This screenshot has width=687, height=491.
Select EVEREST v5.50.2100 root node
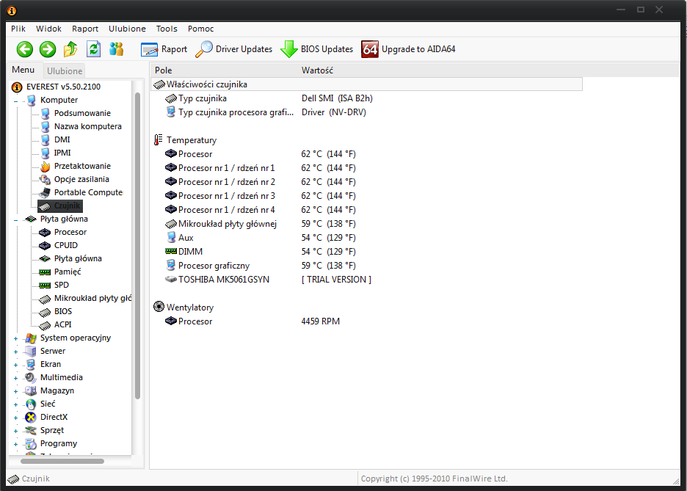point(64,87)
